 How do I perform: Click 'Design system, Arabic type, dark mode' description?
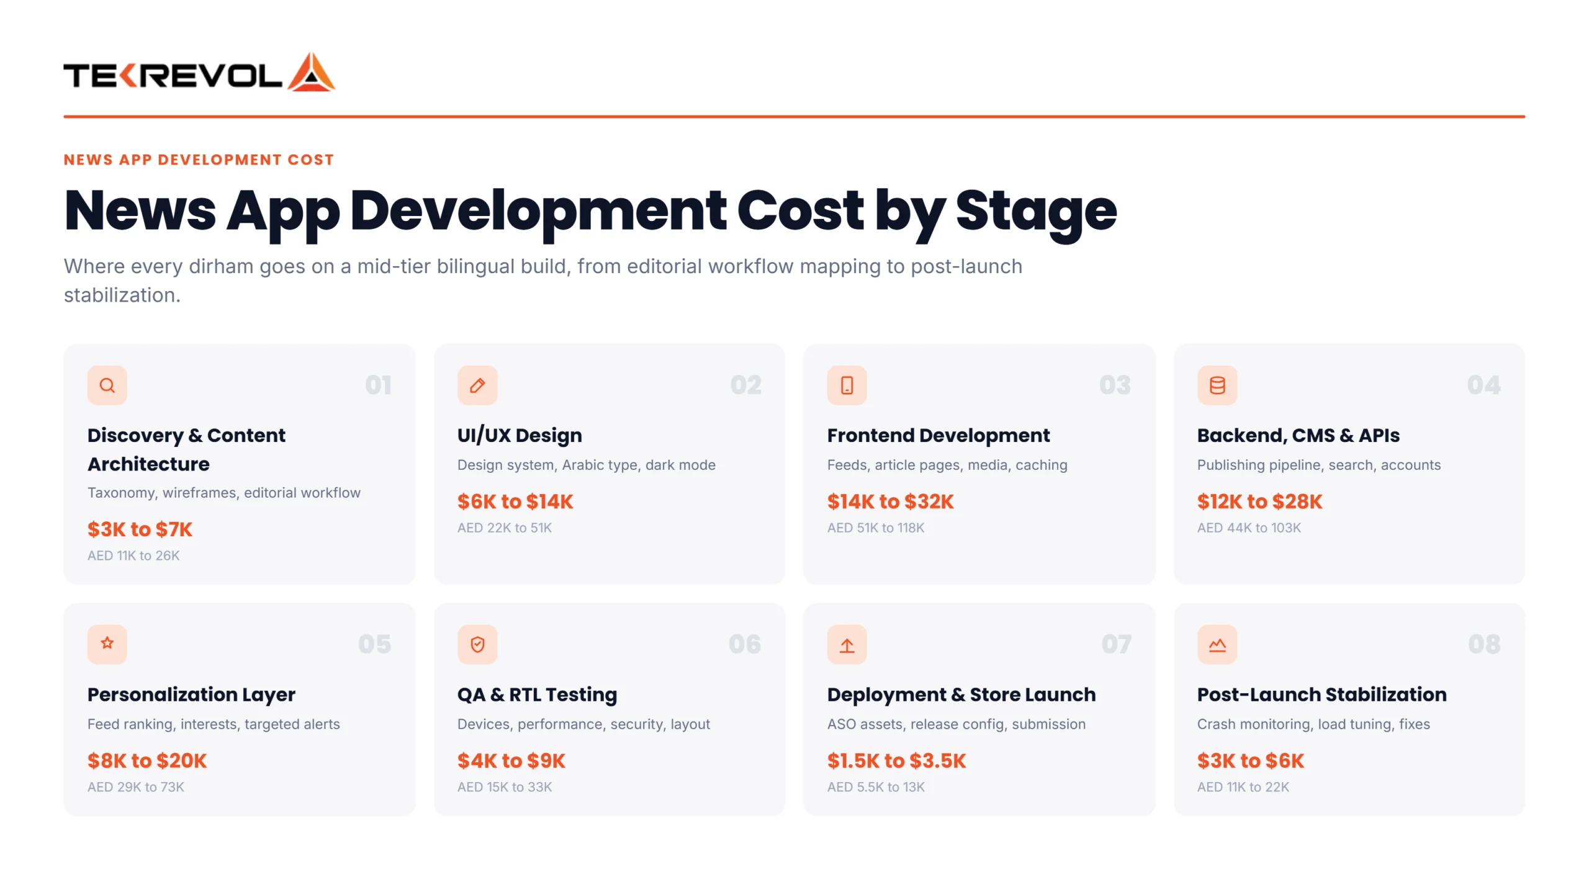tap(586, 465)
